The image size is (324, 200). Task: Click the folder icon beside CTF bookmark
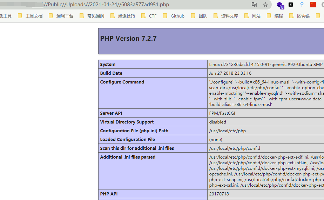144,16
